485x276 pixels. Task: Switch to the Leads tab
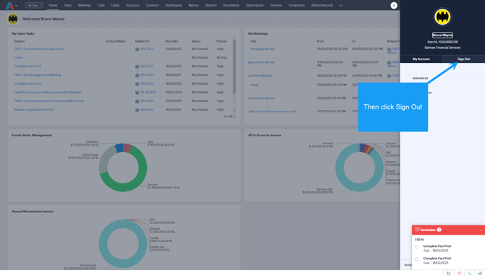[115, 5]
